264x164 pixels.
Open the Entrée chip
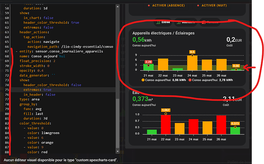pos(163,22)
